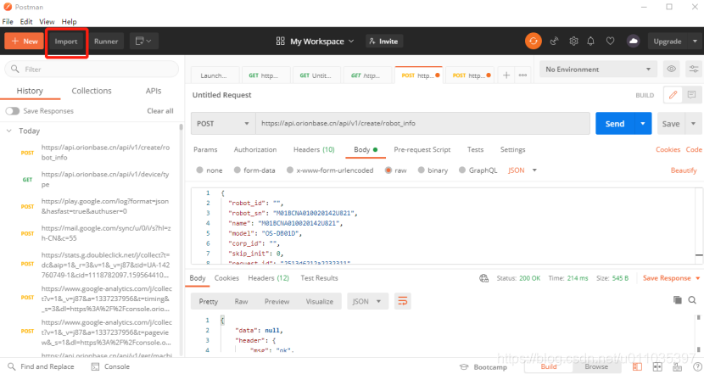Image resolution: width=704 pixels, height=374 pixels.
Task: Open the environment quick look eye icon
Action: (671, 70)
